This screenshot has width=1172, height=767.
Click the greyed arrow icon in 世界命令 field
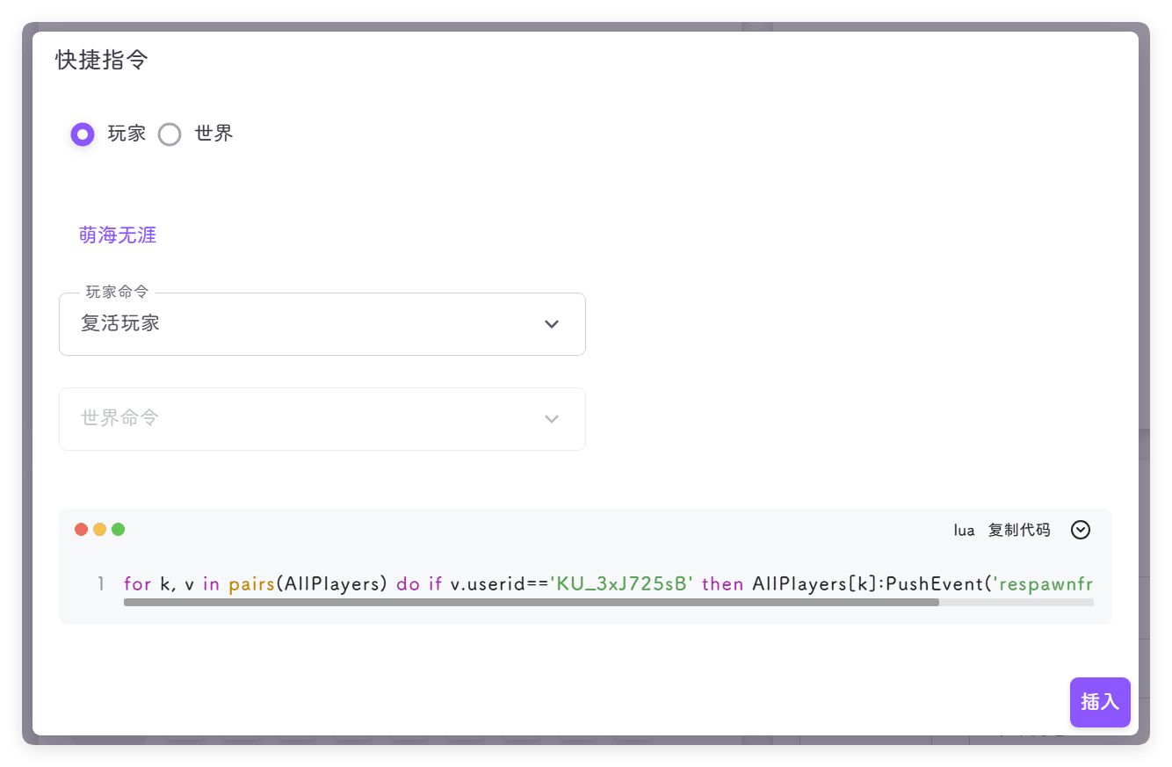pos(552,419)
